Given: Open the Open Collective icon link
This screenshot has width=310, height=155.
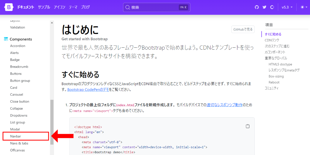Looking at the screenshot, I should pos(272,7).
